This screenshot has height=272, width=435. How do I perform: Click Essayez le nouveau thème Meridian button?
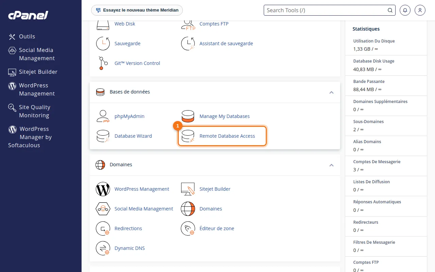pyautogui.click(x=137, y=10)
